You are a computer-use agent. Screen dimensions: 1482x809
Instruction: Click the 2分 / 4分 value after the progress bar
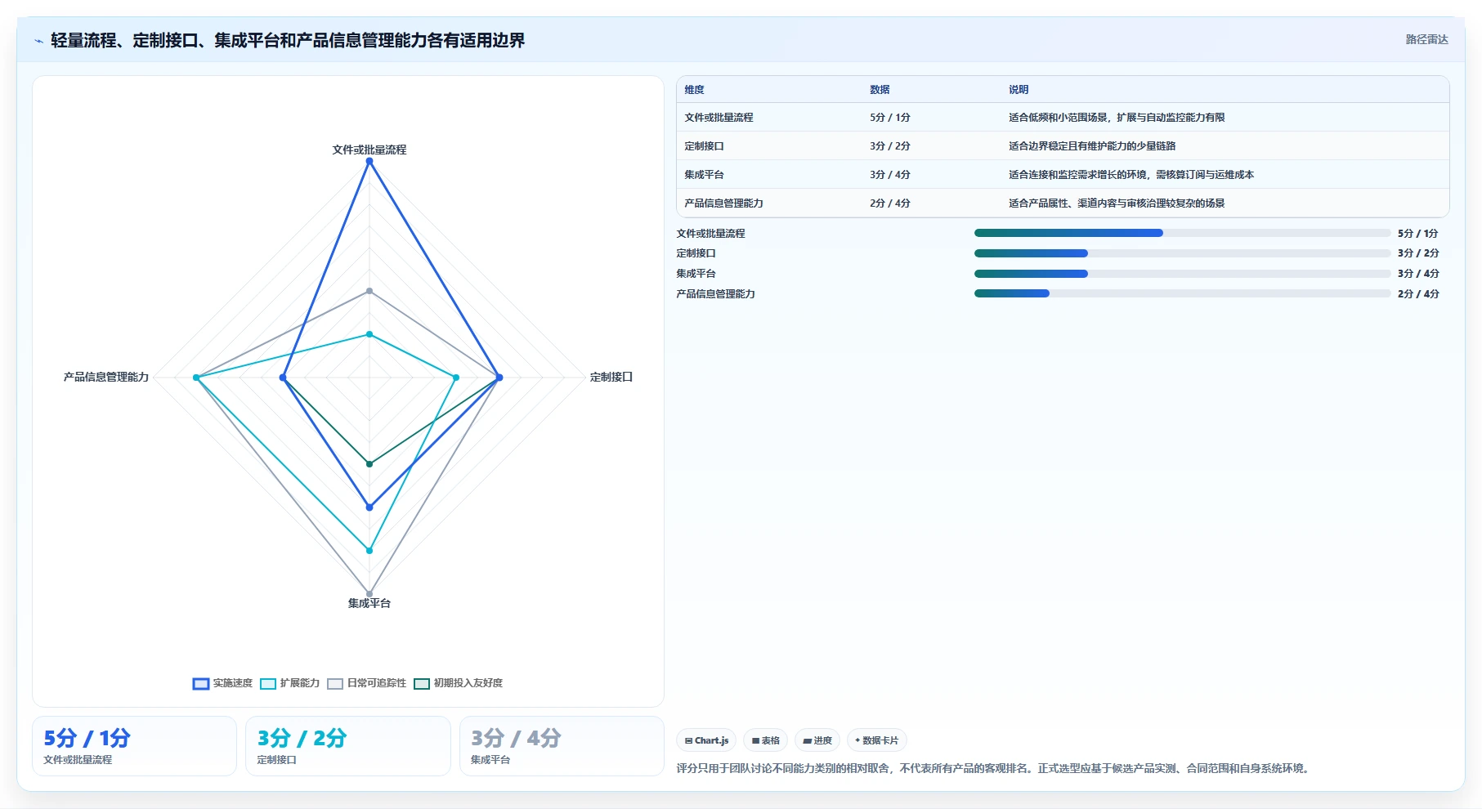1418,294
